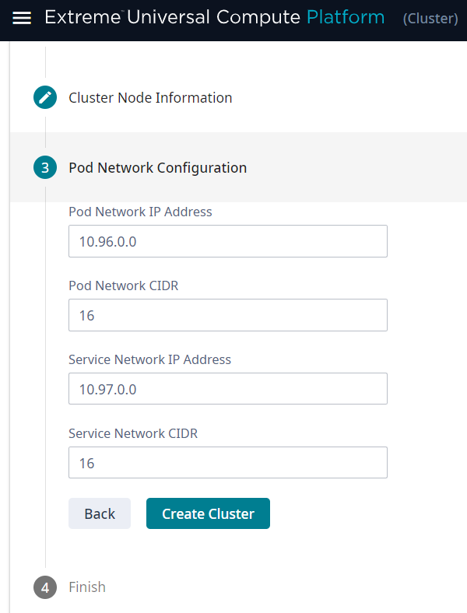Image resolution: width=467 pixels, height=613 pixels.
Task: Click into the Pod Network CIDR field
Action: 227,315
